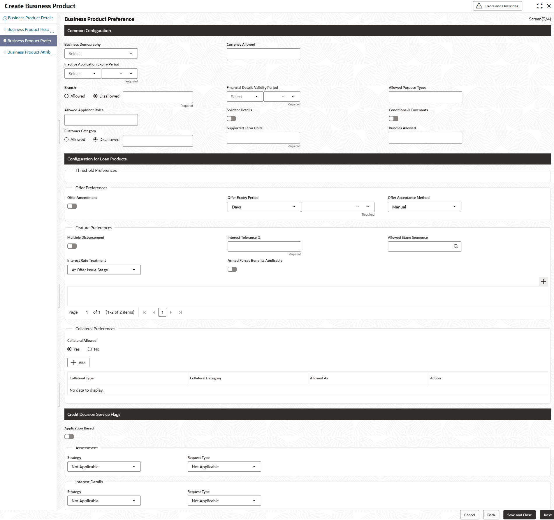Toggle the Conditions & Covenants switch
This screenshot has width=554, height=520.
click(x=393, y=118)
